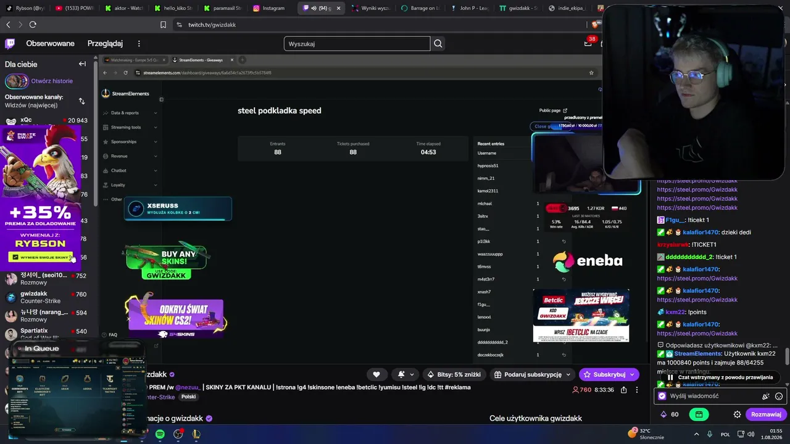Screen dimensions: 790x444
Task: Open the stream more options menu
Action: [637, 390]
